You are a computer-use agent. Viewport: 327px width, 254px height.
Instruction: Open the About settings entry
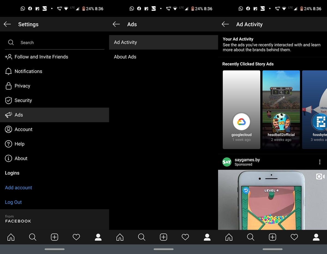coord(55,158)
